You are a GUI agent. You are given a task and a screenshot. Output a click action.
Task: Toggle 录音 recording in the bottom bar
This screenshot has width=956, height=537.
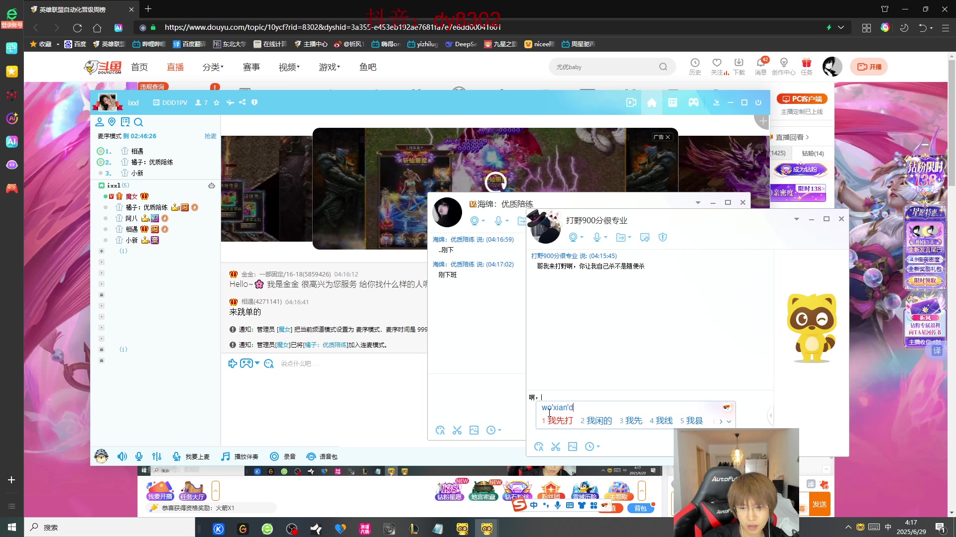283,456
